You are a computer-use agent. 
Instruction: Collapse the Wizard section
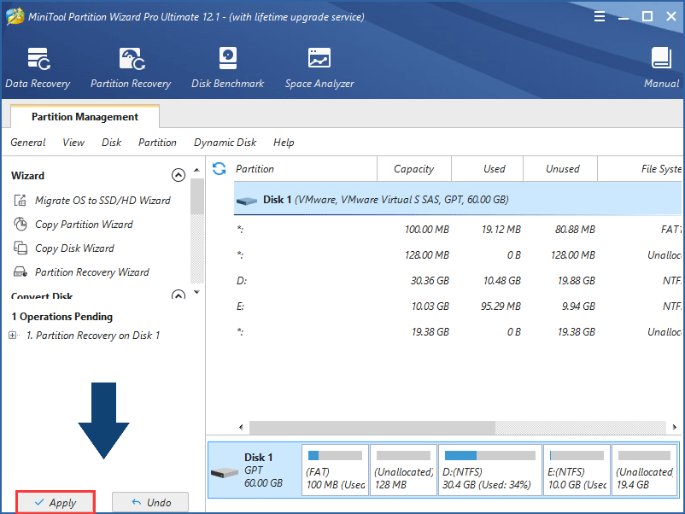pos(179,174)
